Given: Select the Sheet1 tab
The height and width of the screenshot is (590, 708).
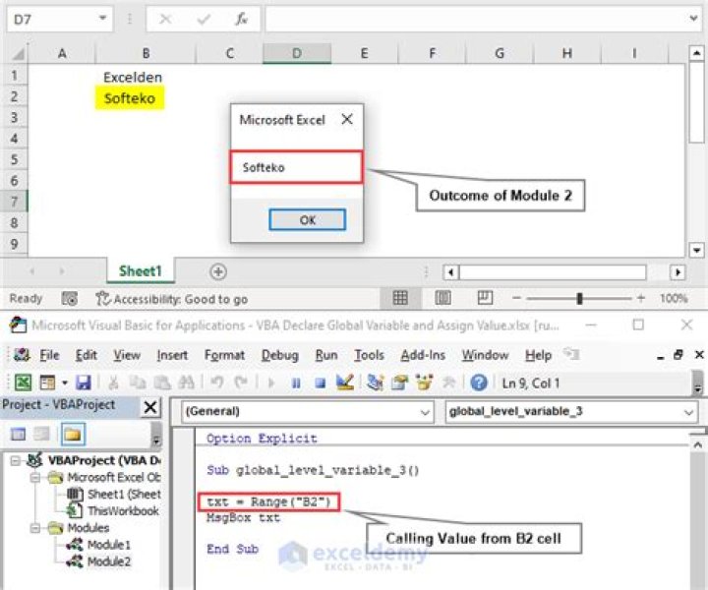Looking at the screenshot, I should coord(140,270).
